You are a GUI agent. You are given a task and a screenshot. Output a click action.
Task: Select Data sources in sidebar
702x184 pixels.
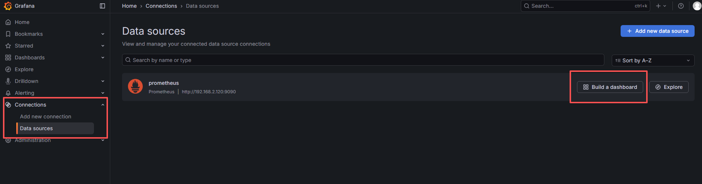coord(36,128)
